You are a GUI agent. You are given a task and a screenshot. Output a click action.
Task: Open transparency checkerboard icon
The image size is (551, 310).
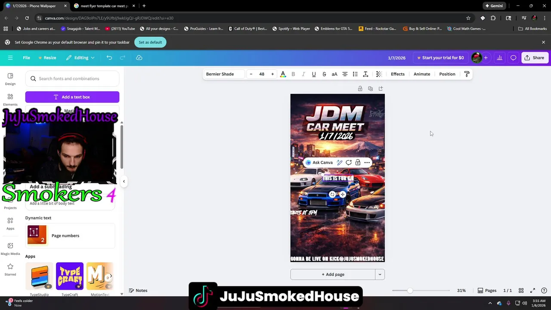coord(379,74)
